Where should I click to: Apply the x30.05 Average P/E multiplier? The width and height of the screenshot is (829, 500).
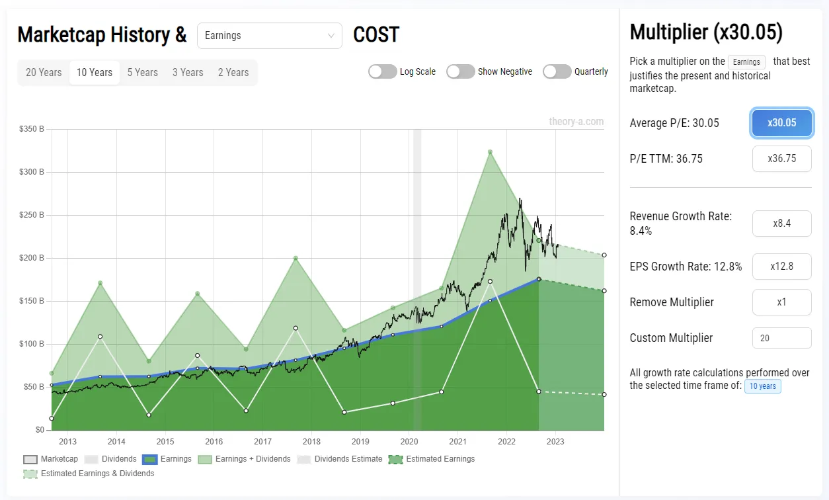pyautogui.click(x=781, y=122)
